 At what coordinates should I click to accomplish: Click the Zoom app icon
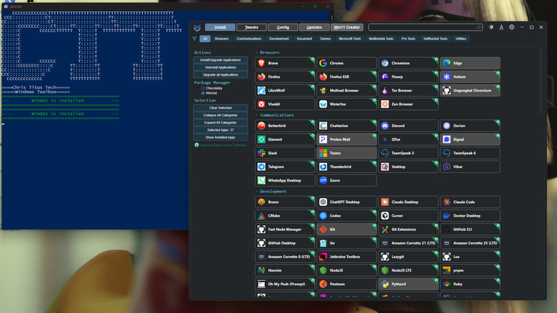pyautogui.click(x=323, y=180)
